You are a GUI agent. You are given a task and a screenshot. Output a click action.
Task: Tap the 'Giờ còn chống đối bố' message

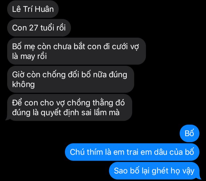point(71,79)
